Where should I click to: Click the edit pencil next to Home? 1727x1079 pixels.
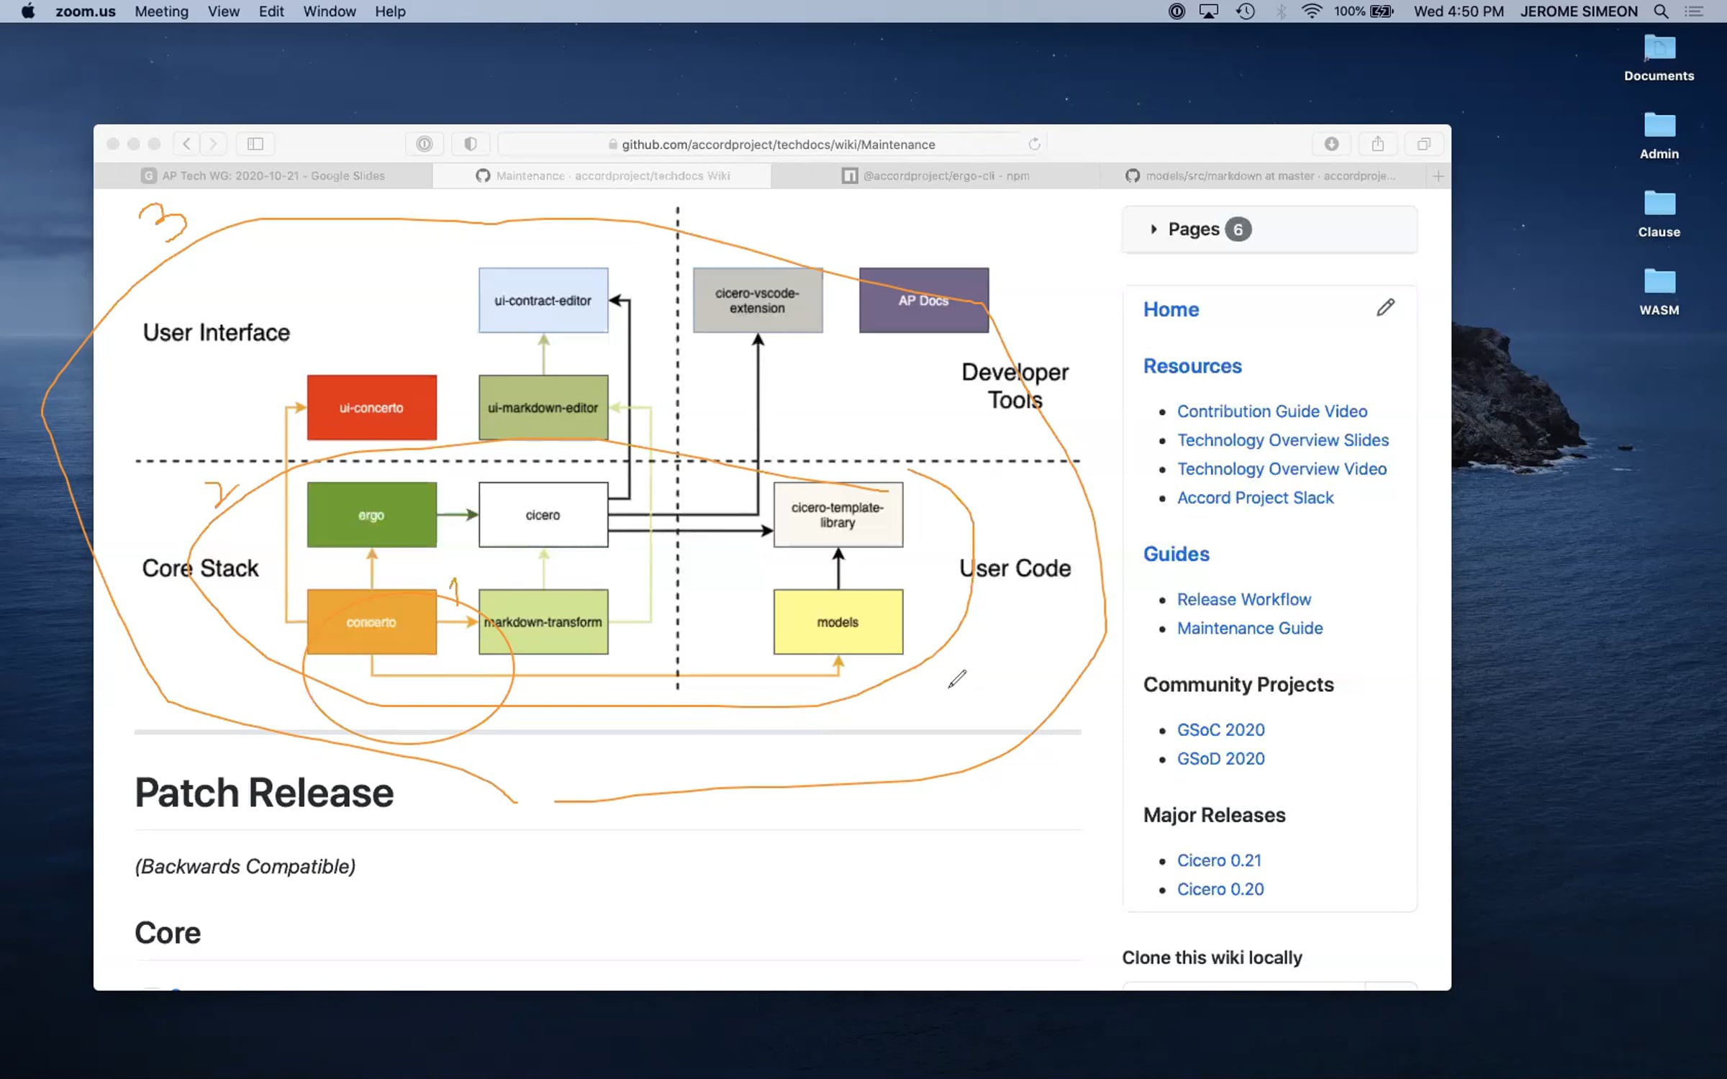1385,308
